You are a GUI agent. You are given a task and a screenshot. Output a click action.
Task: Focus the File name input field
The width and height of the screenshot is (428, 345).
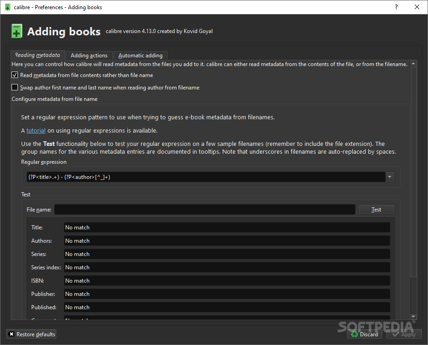click(205, 210)
